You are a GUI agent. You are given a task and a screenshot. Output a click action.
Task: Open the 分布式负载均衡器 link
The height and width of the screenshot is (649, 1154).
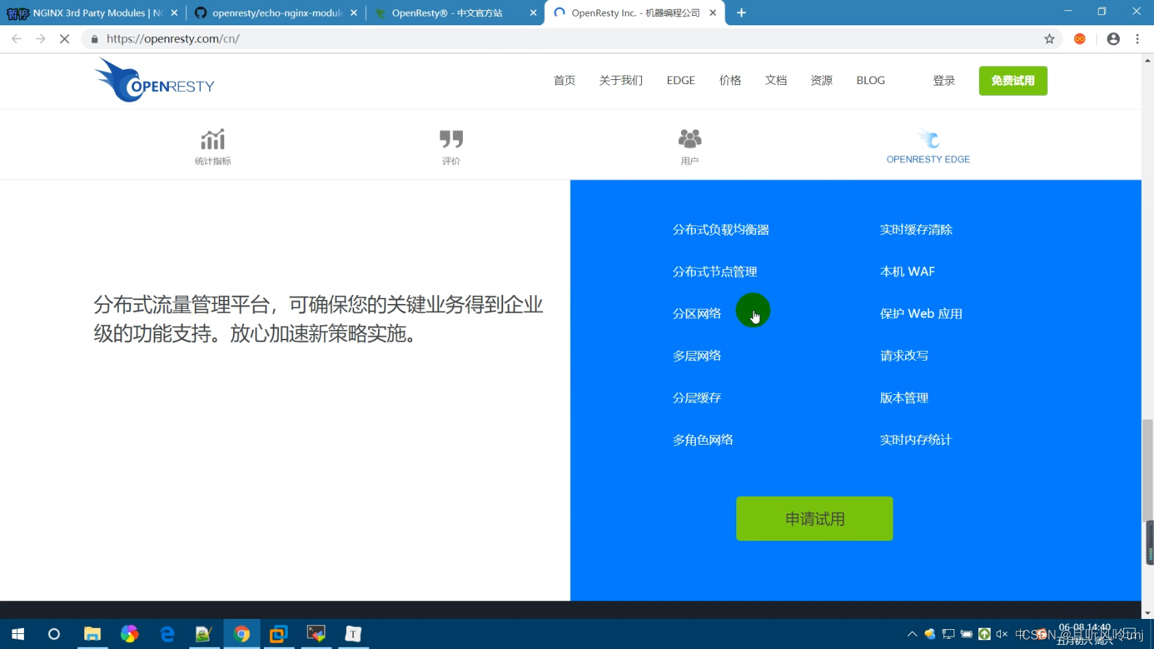click(x=721, y=230)
